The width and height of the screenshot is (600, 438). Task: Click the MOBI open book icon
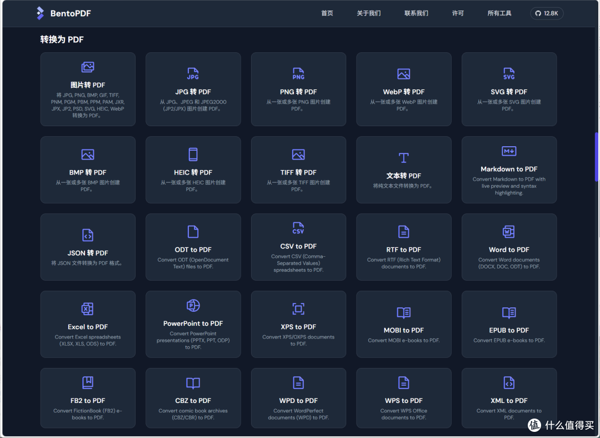404,312
